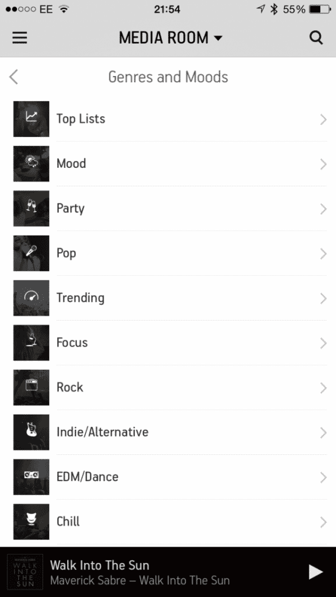Viewport: 336px width, 597px height.
Task: Open the Focus playlist category
Action: pos(168,342)
